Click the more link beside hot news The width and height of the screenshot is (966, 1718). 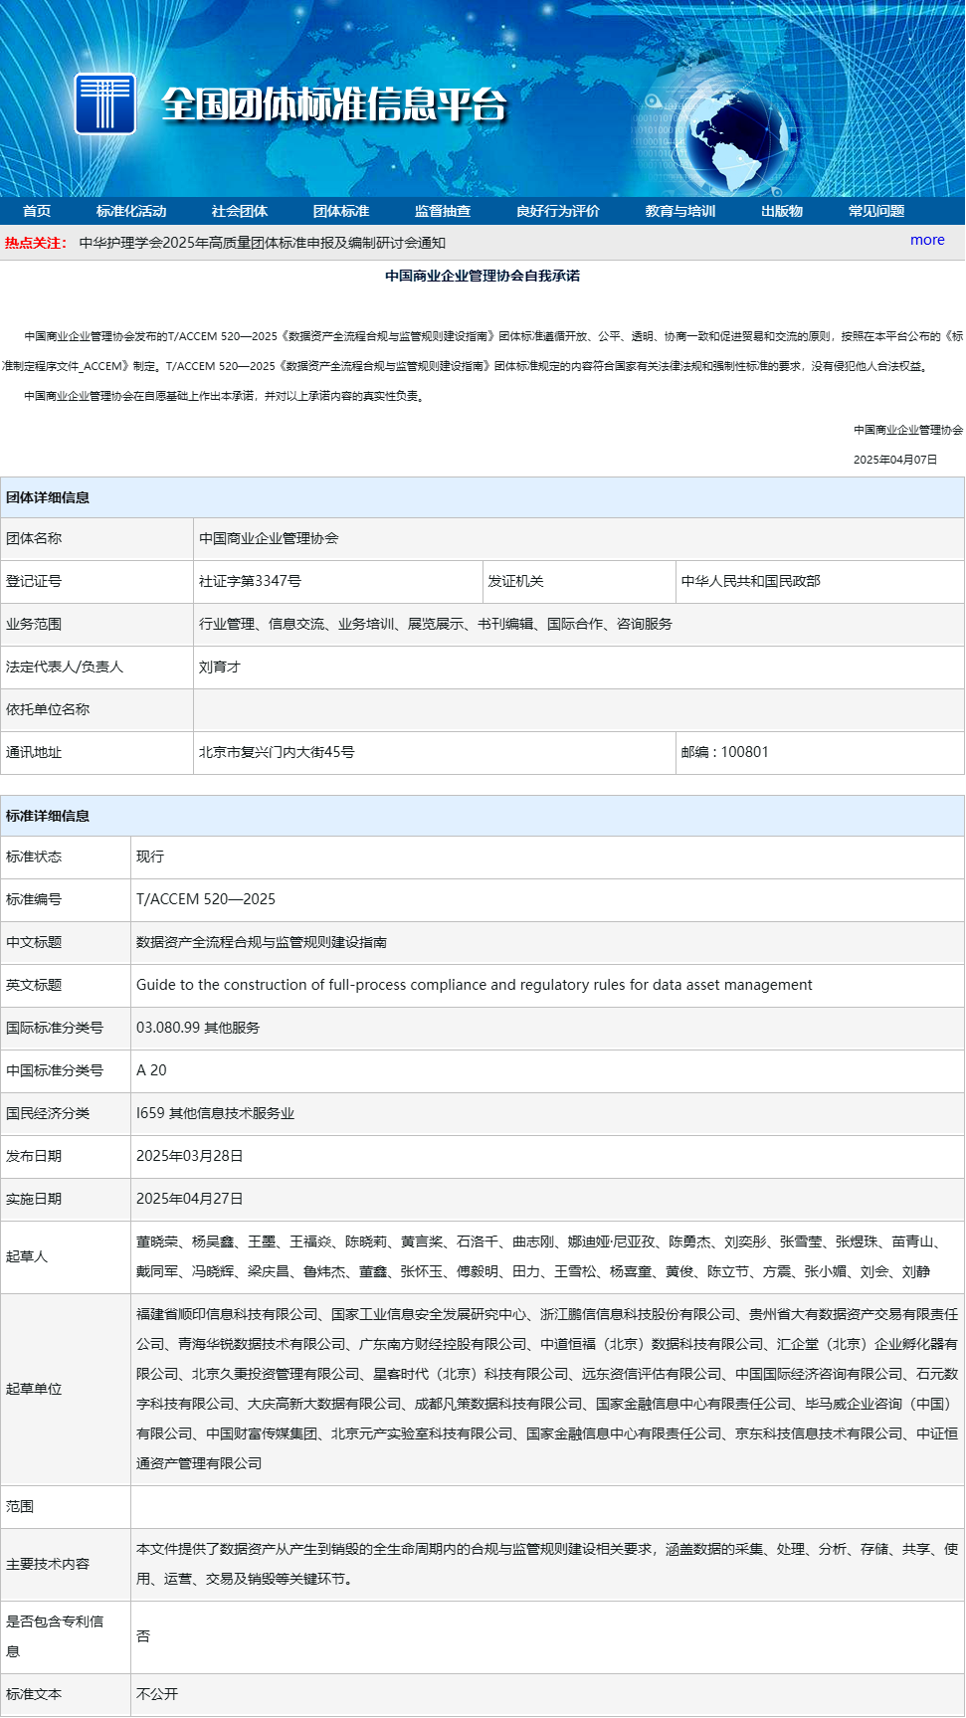pyautogui.click(x=927, y=240)
